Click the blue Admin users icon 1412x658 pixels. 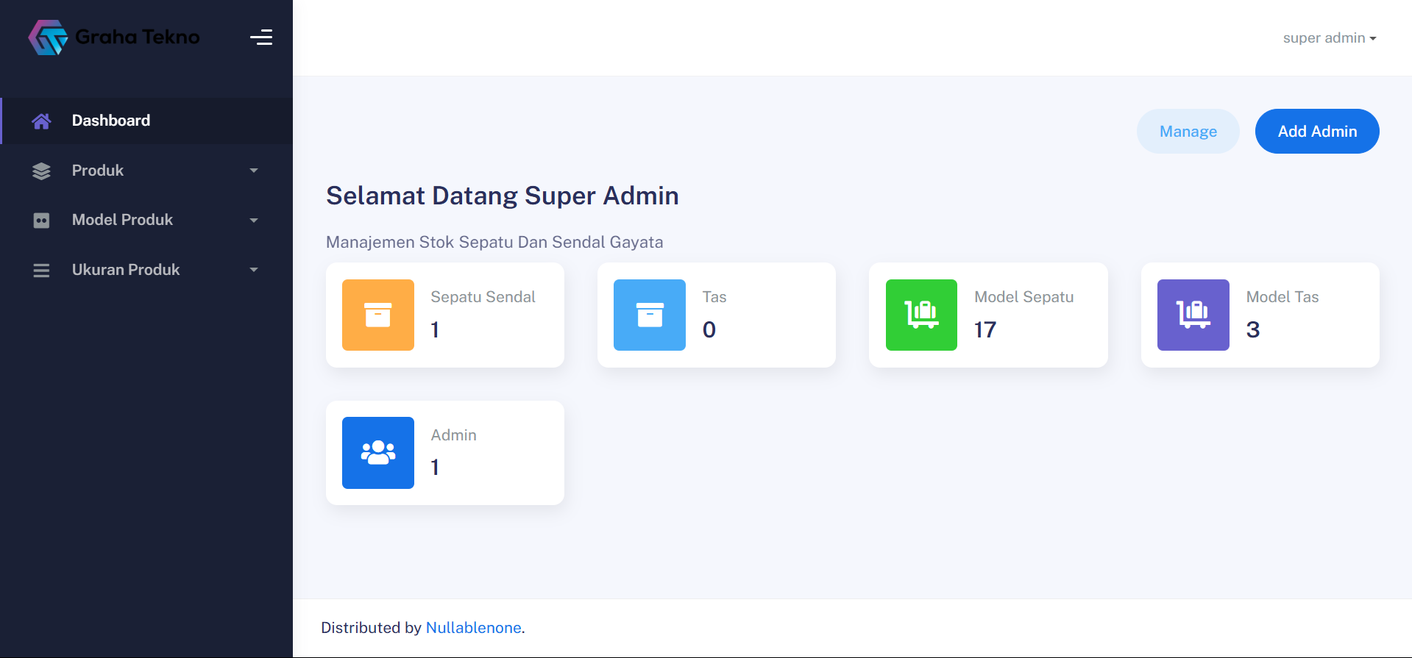[378, 453]
